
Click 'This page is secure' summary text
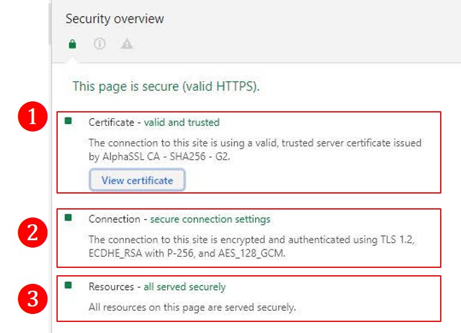click(x=166, y=86)
